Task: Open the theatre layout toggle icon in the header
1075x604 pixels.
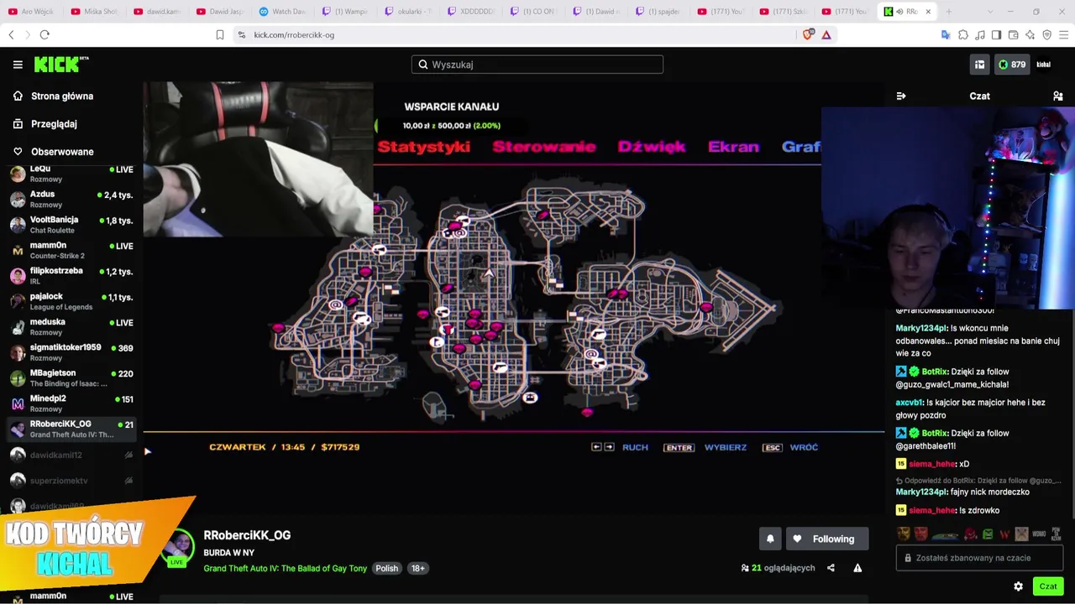Action: 979,65
